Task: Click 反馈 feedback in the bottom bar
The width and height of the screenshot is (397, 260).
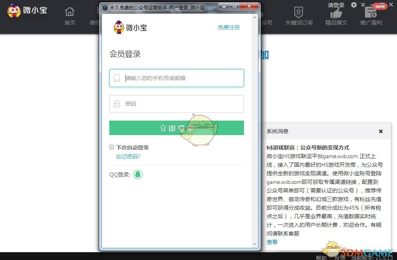Action: [339, 258]
